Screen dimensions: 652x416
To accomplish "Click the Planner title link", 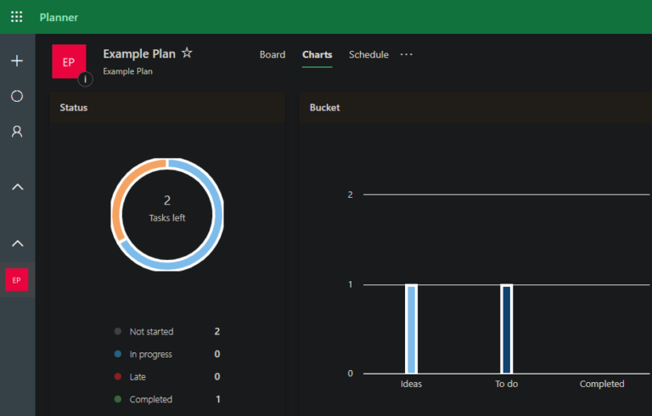I will [x=59, y=17].
